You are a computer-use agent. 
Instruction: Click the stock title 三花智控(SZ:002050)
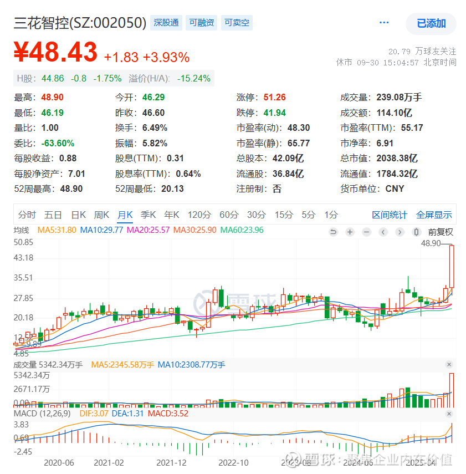[x=80, y=23]
